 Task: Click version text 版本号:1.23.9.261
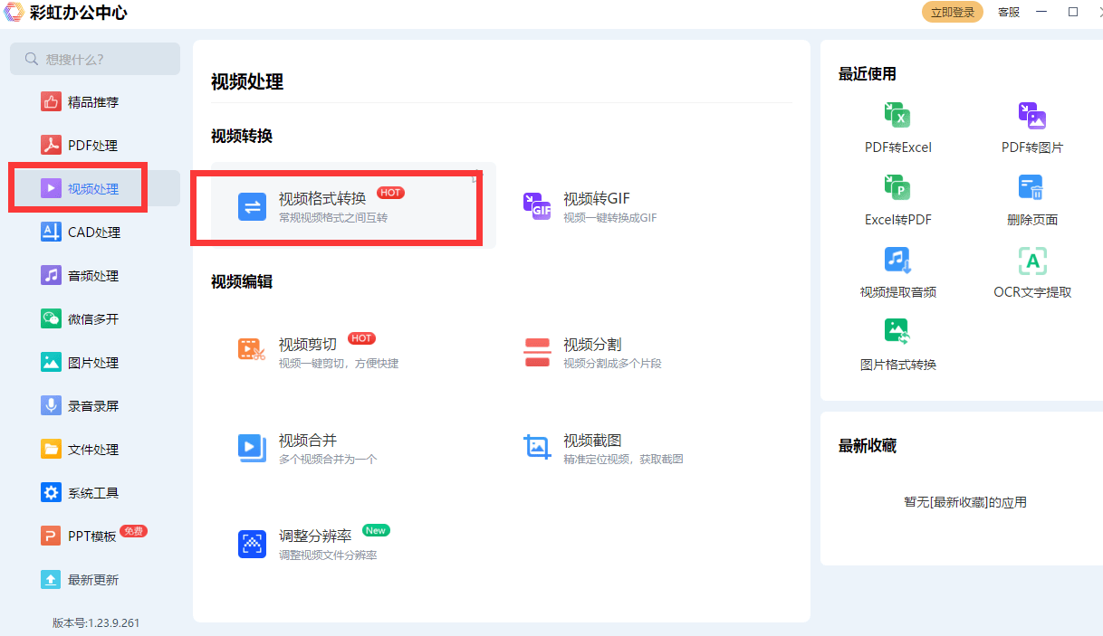[x=96, y=622]
